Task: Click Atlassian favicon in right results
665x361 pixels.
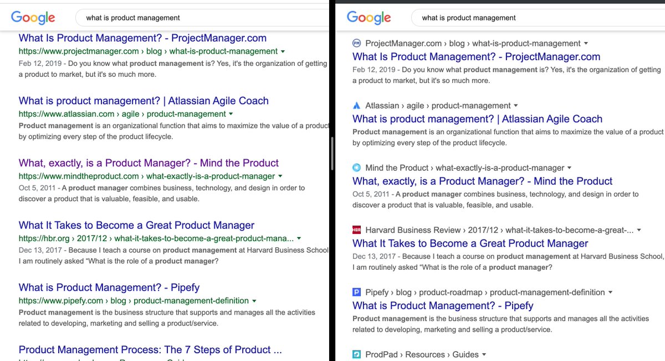Action: click(x=357, y=106)
